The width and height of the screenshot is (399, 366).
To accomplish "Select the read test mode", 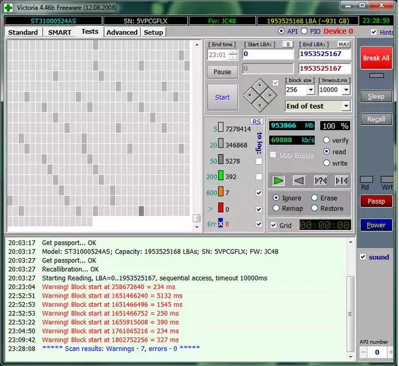I will tap(326, 152).
